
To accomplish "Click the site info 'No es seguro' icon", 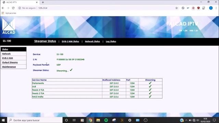I will (x=20, y=8).
